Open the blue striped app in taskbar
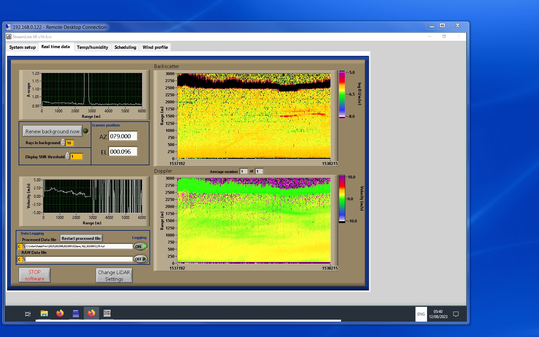539x337 pixels. [76, 313]
